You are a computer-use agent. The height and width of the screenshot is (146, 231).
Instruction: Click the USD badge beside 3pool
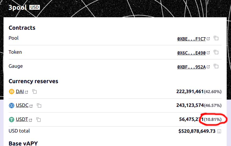[x=35, y=7]
